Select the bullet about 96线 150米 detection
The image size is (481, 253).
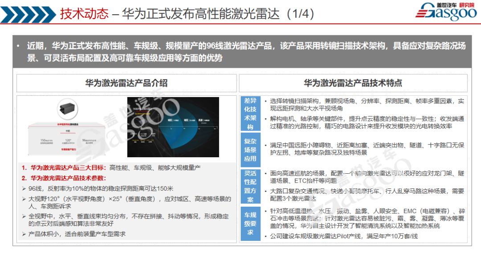98,188
